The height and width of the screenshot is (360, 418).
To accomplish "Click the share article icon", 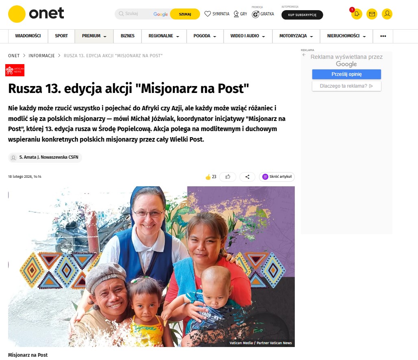I will [x=247, y=177].
